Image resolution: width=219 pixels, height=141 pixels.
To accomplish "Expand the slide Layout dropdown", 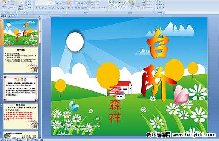I will pos(28,1).
